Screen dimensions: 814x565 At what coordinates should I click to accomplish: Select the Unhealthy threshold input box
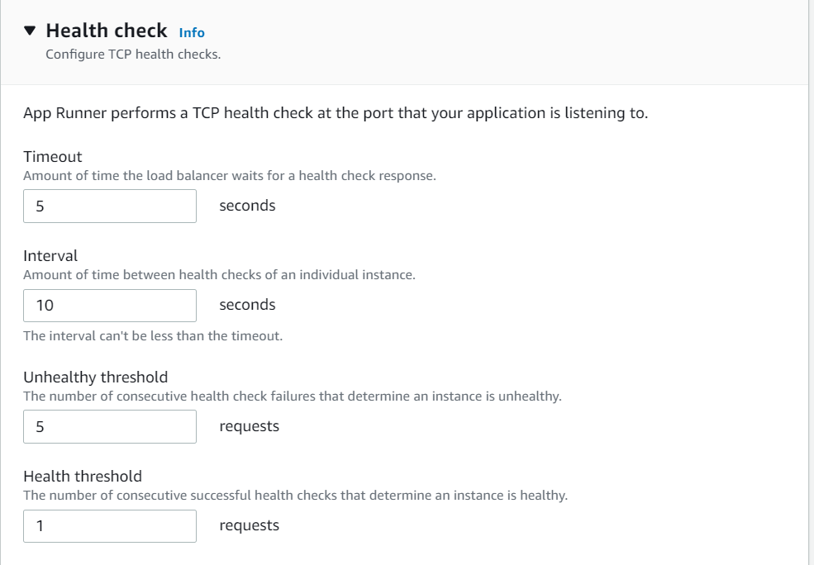[110, 426]
